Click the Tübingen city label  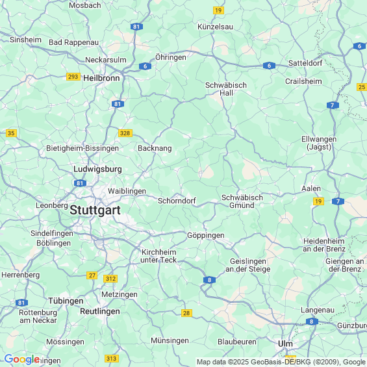point(66,301)
